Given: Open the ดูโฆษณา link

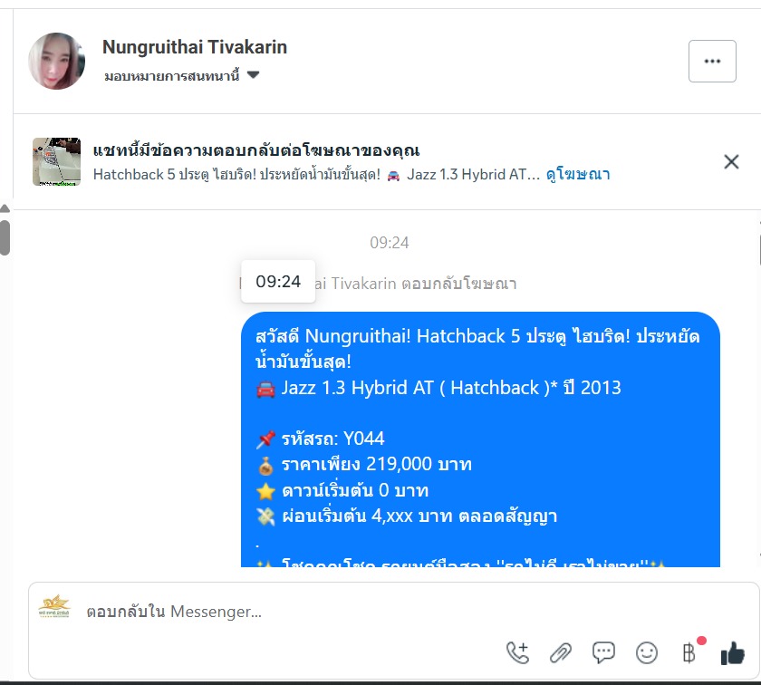Looking at the screenshot, I should [578, 174].
